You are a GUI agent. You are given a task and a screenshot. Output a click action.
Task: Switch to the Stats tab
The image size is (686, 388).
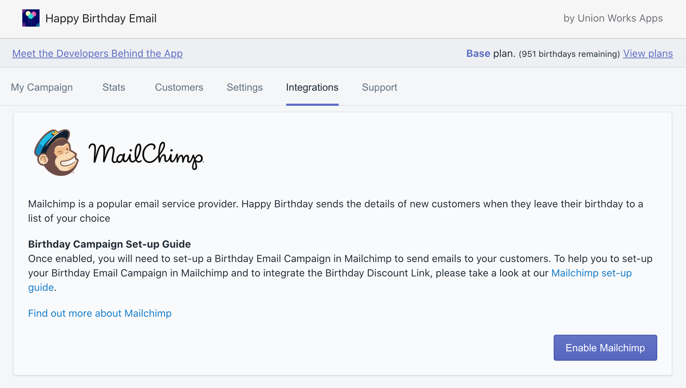(x=114, y=87)
